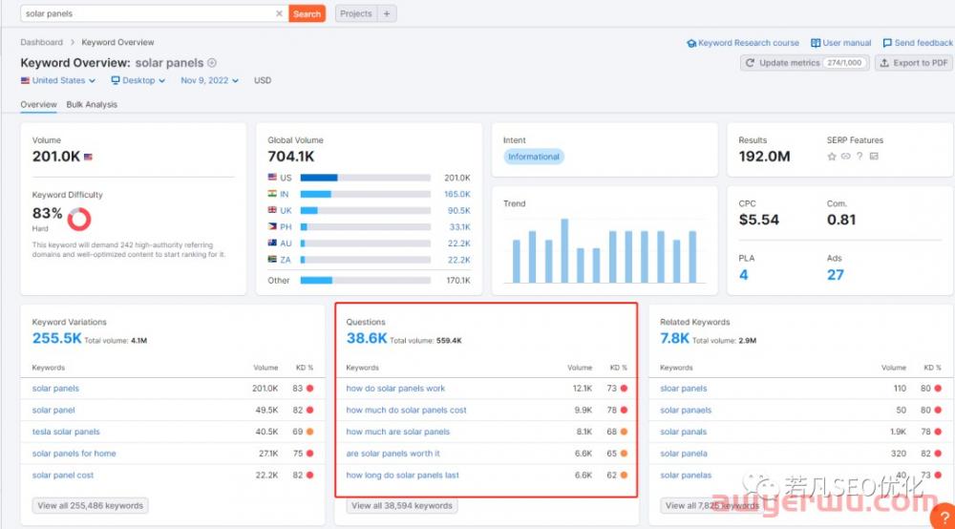The image size is (955, 529).
Task: Click the orange Search button
Action: click(307, 13)
